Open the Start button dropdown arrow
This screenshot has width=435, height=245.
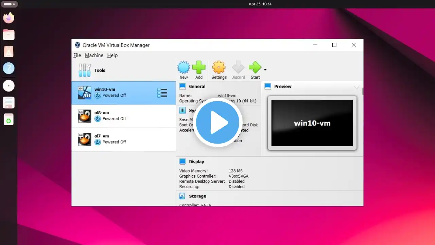(x=265, y=70)
